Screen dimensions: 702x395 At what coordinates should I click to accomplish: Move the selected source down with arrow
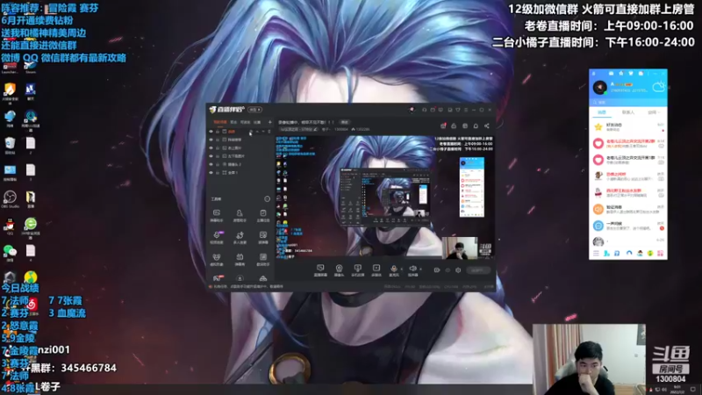[263, 131]
